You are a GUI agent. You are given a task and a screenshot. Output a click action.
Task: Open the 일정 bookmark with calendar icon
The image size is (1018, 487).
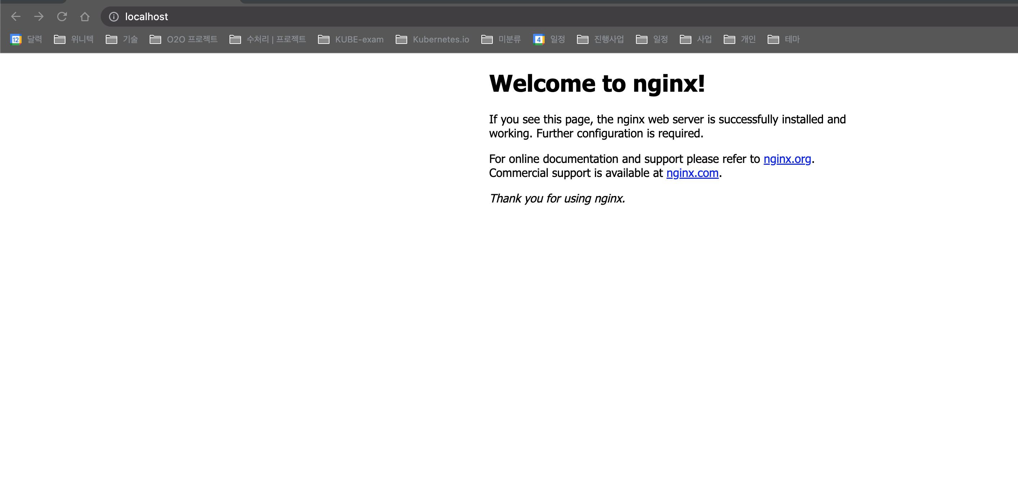pos(549,39)
